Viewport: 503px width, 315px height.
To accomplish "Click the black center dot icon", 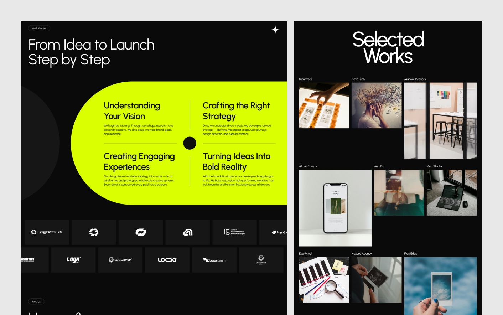I will click(190, 143).
